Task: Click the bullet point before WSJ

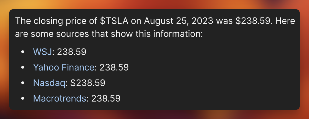Action: tap(23, 52)
